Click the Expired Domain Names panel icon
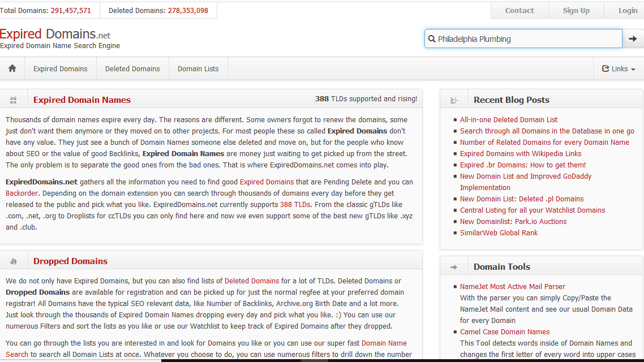 pyautogui.click(x=14, y=100)
